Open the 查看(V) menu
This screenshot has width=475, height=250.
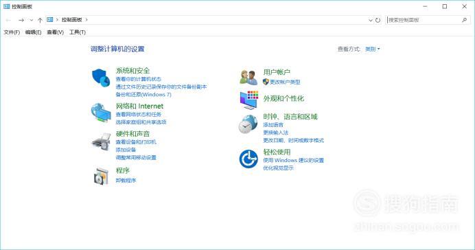55,32
